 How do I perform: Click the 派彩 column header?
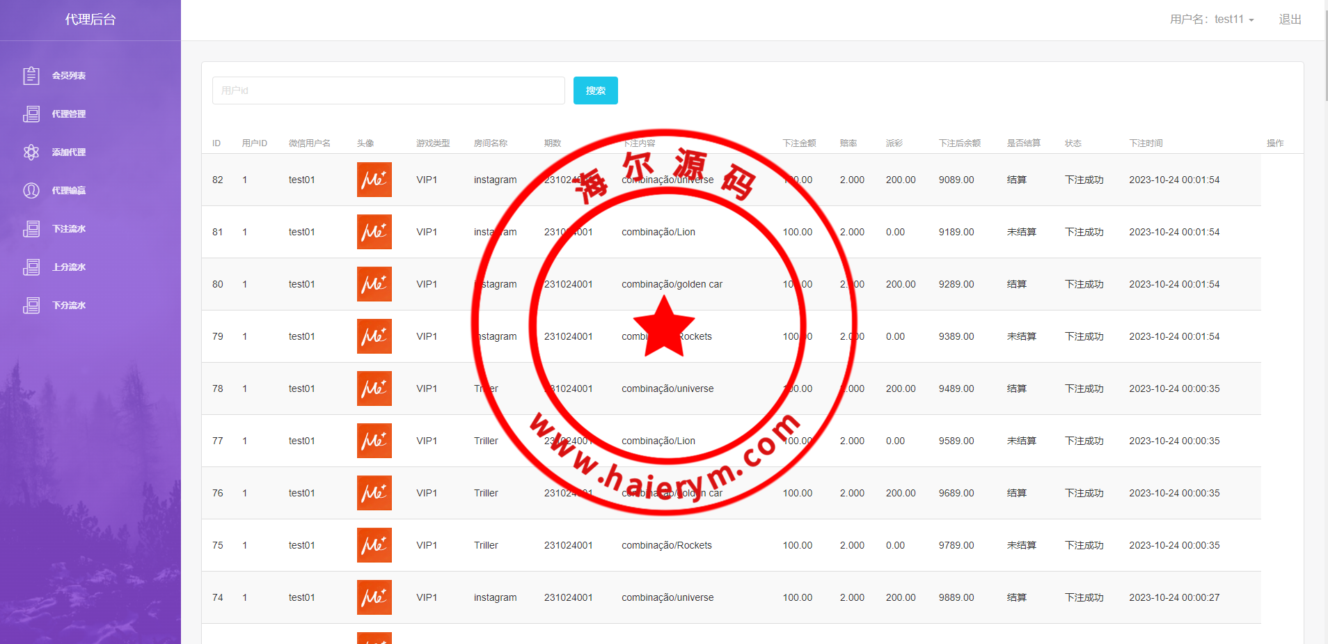pyautogui.click(x=894, y=143)
